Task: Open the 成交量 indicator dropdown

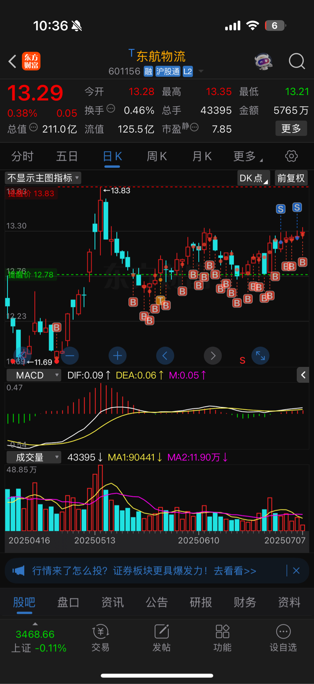Action: [x=34, y=457]
